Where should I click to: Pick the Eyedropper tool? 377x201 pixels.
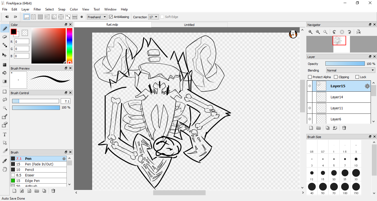4,161
